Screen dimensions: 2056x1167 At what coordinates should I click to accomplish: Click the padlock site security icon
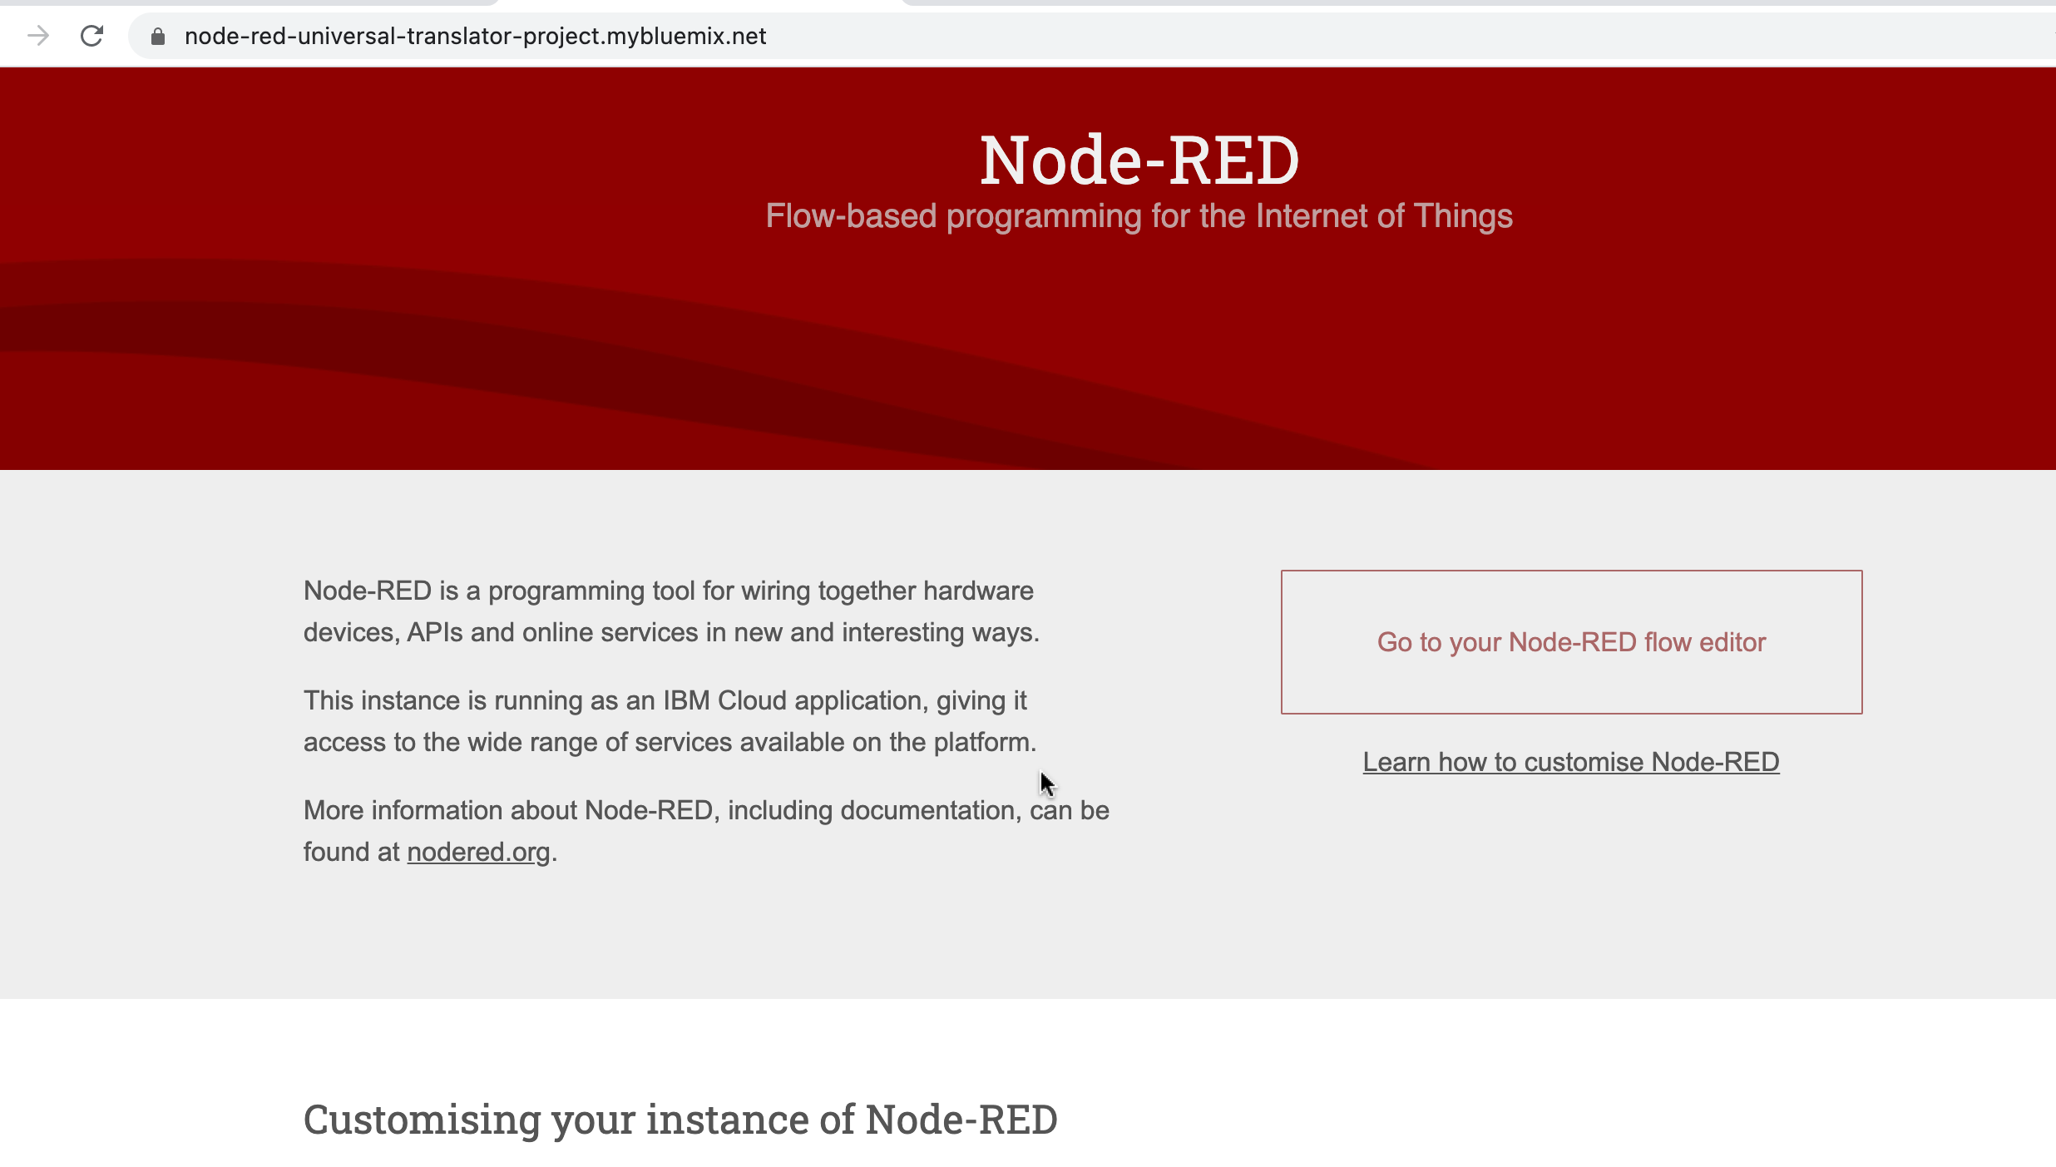click(158, 37)
